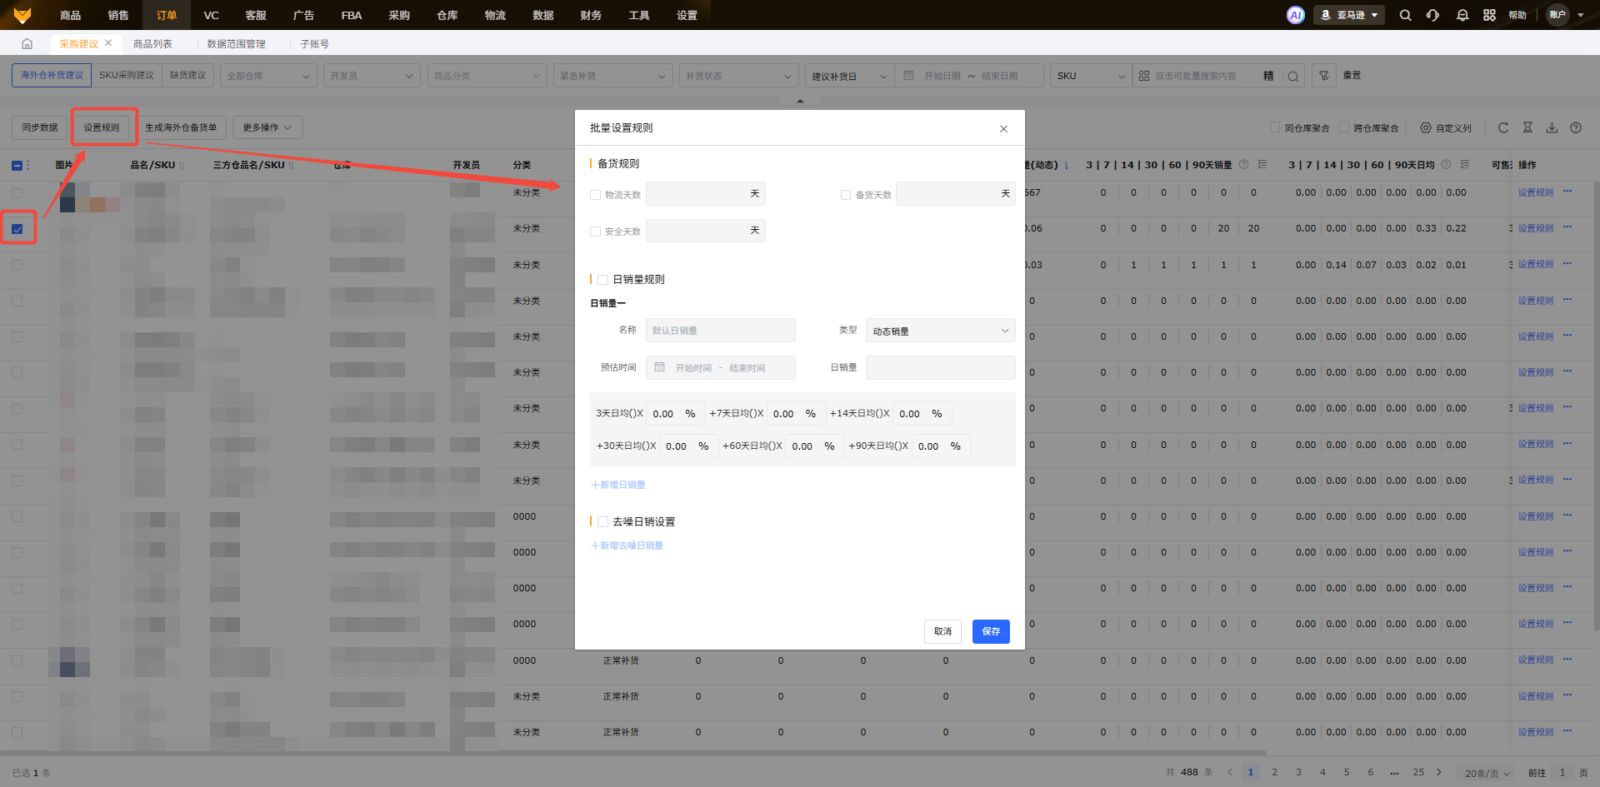
Task: Enable the 安全天数 checkbox
Action: (x=595, y=232)
